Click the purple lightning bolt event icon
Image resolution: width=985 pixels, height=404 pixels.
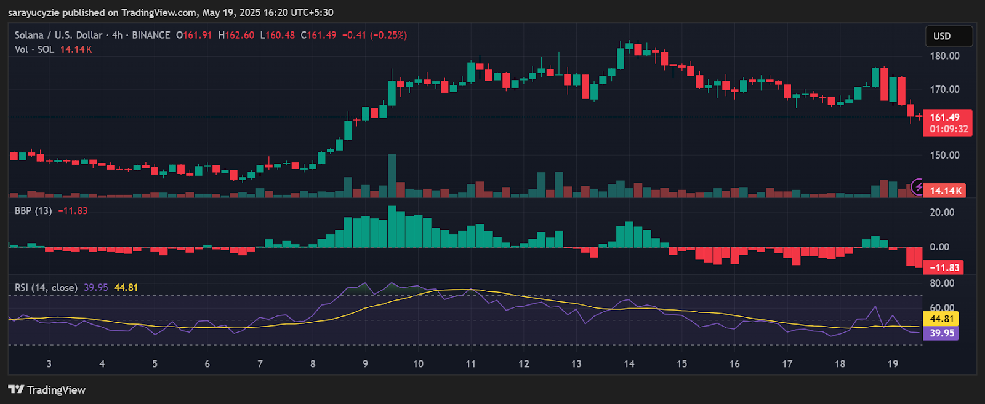point(917,186)
